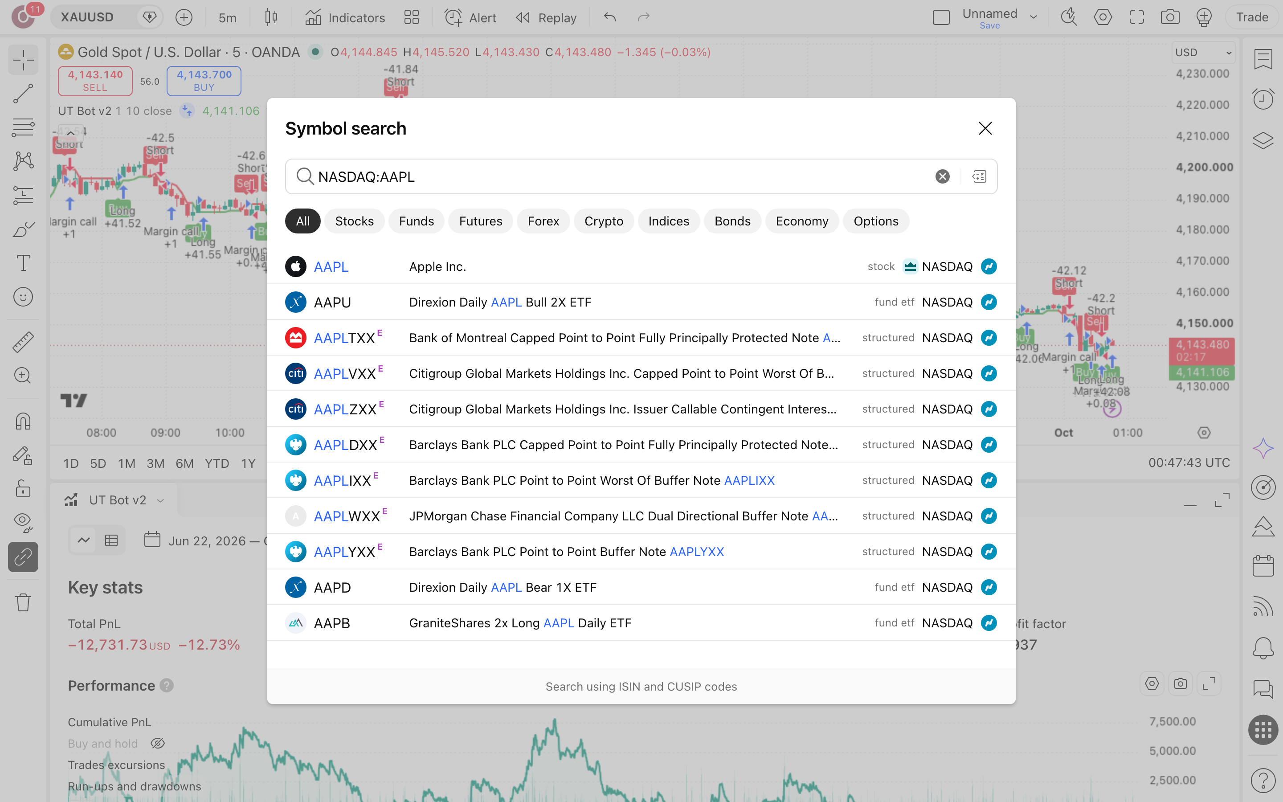The height and width of the screenshot is (802, 1283).
Task: Select the AAPB GraniteShares ETF row
Action: point(641,623)
